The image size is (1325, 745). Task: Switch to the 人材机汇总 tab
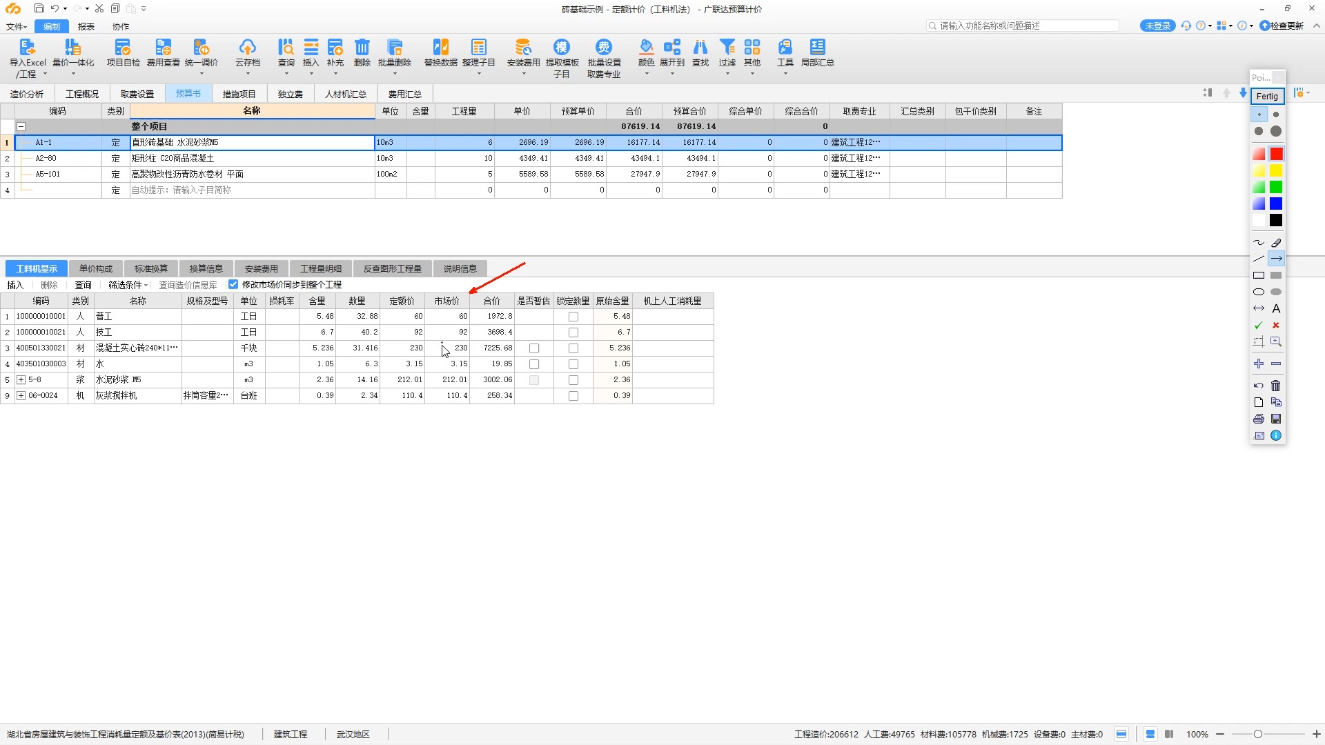pyautogui.click(x=345, y=94)
